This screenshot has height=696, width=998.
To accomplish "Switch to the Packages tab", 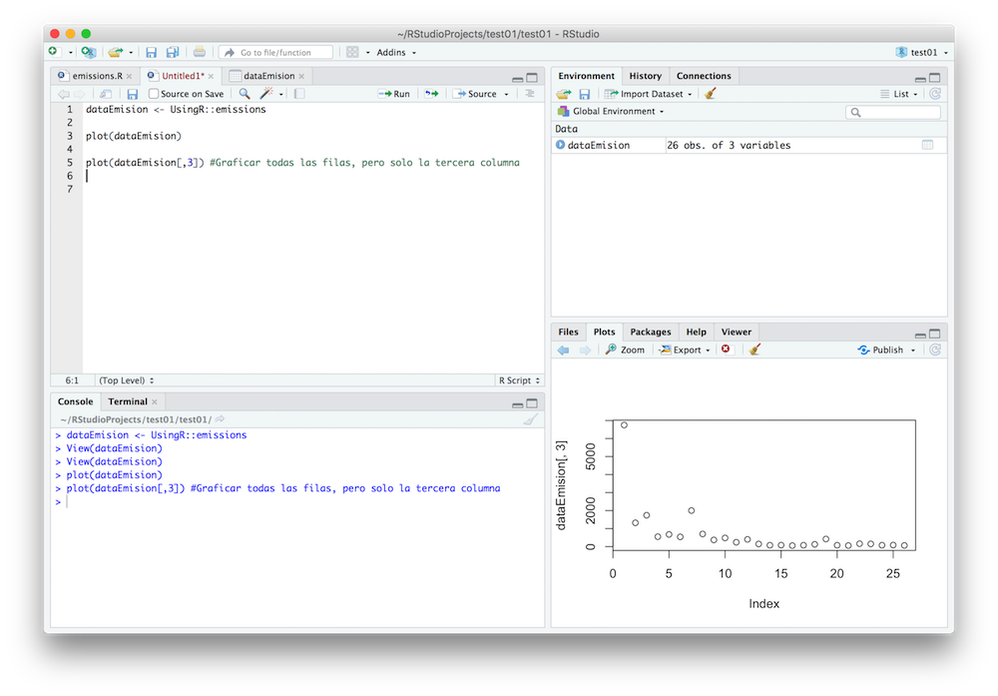I will click(650, 332).
